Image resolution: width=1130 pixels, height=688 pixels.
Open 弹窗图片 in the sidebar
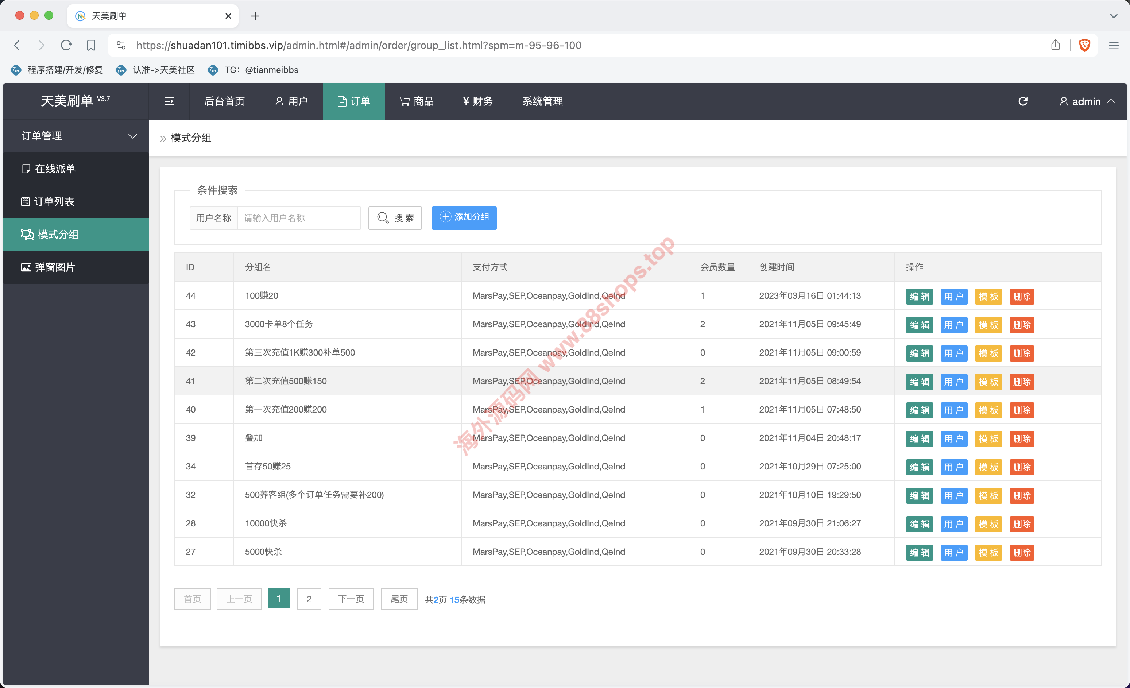coord(55,267)
